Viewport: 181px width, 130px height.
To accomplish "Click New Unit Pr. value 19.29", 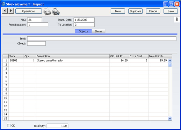I will click(x=158, y=60).
